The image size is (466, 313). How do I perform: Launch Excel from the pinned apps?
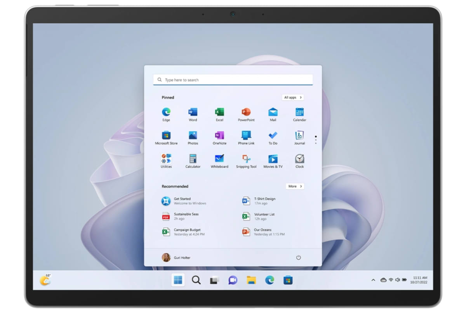tap(219, 112)
